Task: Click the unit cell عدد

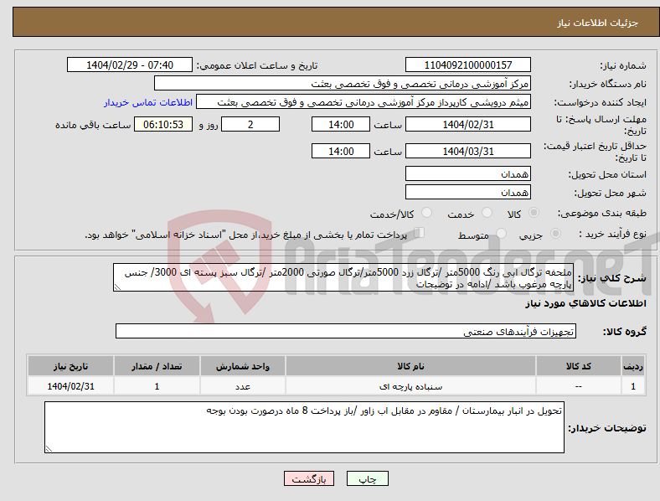Action: [x=243, y=386]
